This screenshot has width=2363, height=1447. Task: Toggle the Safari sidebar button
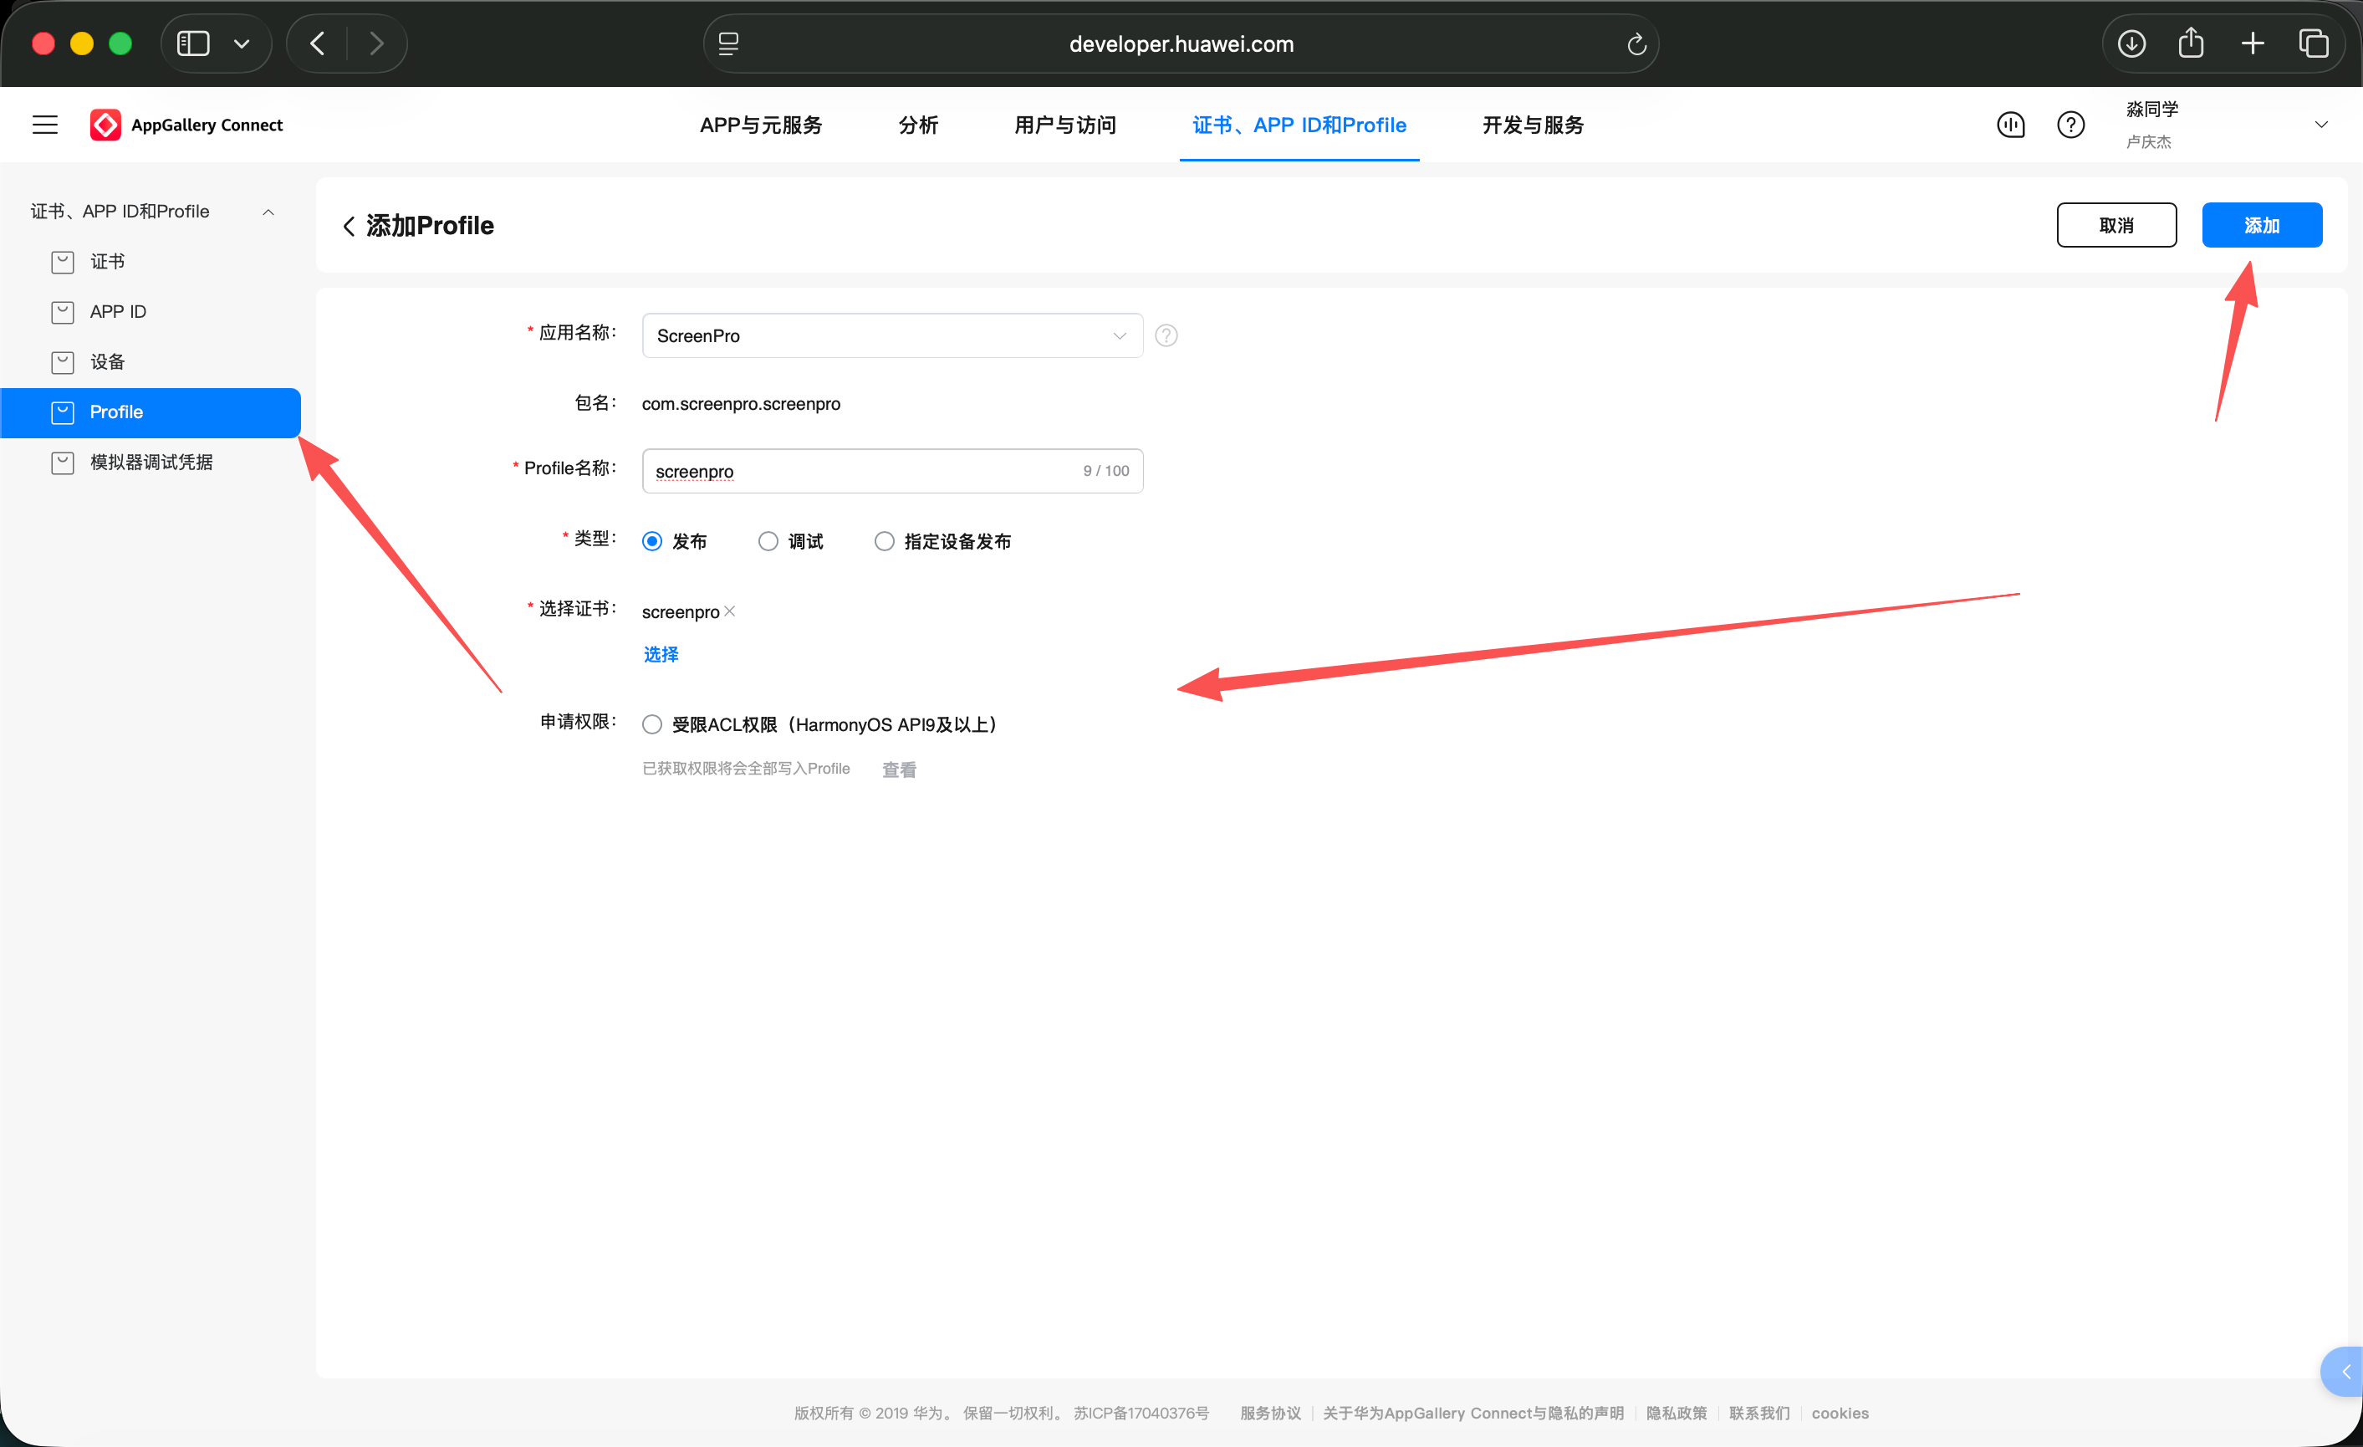pyautogui.click(x=194, y=43)
